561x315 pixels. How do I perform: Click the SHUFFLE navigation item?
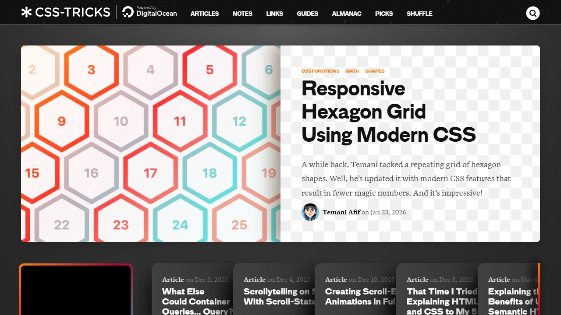coord(419,14)
